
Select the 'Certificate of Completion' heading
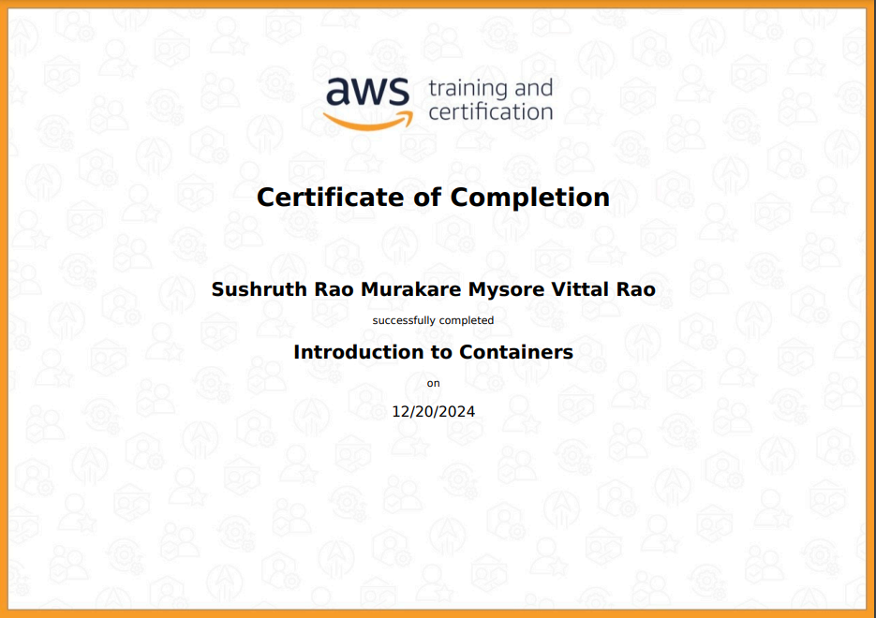pos(433,198)
